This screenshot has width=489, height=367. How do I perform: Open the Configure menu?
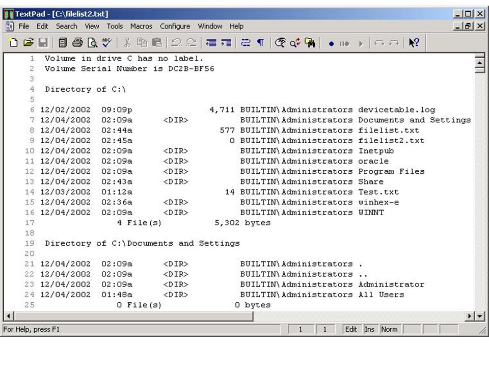175,26
